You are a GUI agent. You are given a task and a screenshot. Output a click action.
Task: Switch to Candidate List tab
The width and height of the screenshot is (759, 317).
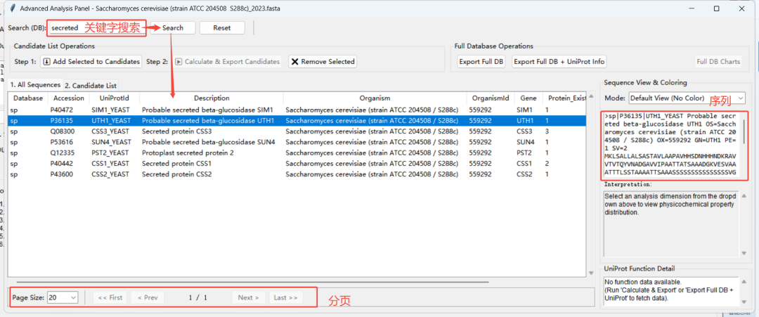coord(91,86)
